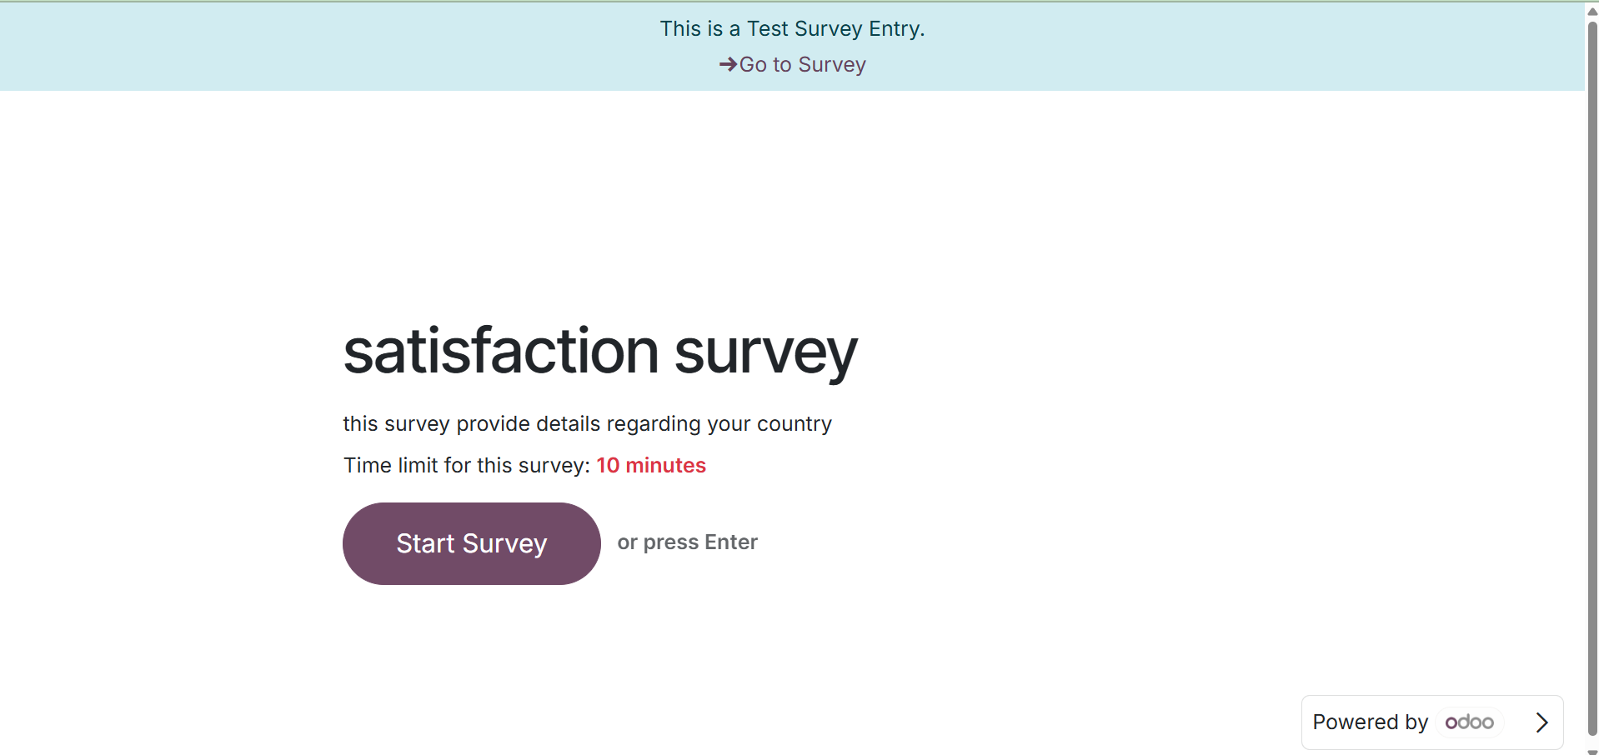The width and height of the screenshot is (1599, 755).
Task: Click the scrollbar down arrow
Action: [1592, 750]
